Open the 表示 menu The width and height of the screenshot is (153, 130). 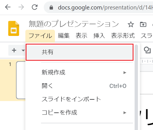81,36
